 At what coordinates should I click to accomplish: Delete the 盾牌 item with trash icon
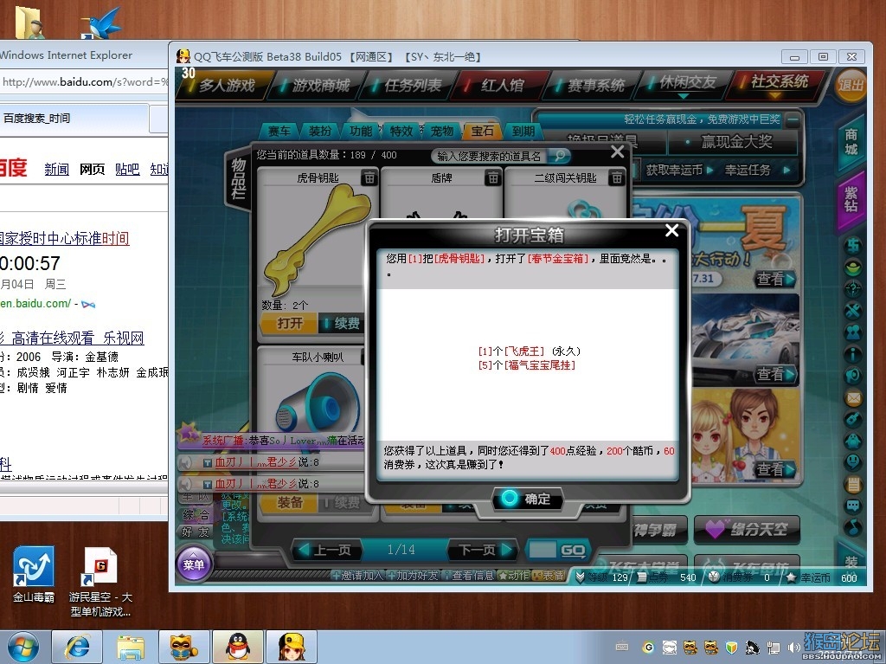coord(493,177)
